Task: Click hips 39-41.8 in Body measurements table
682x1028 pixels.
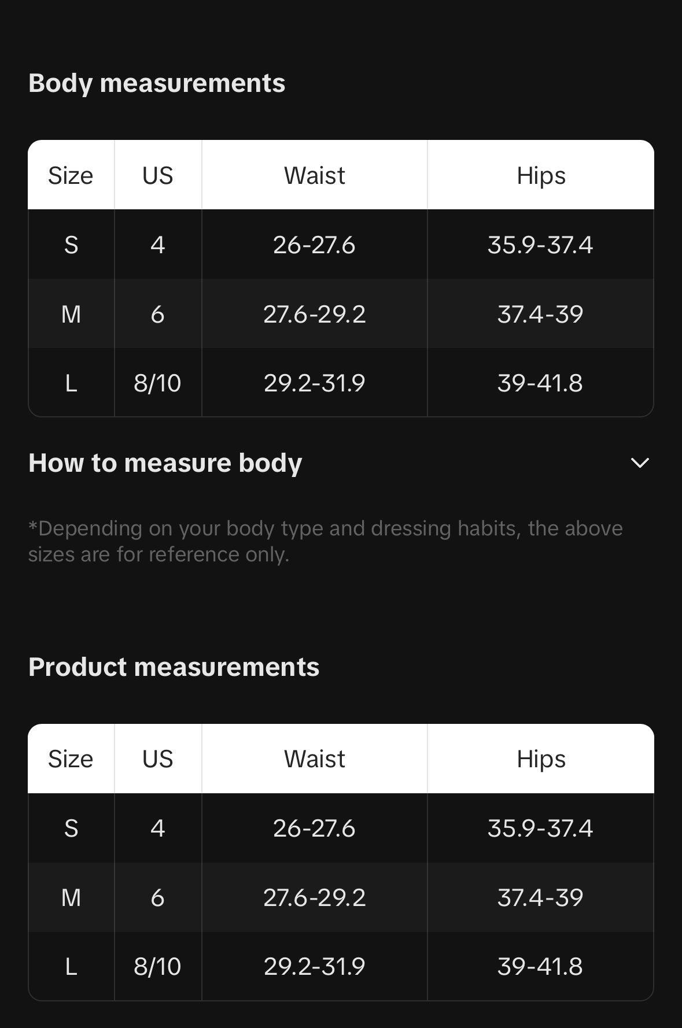Action: coord(540,383)
